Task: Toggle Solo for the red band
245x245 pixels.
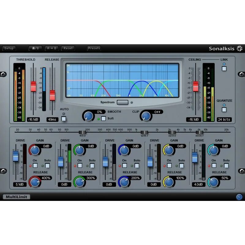Action: (47, 165)
